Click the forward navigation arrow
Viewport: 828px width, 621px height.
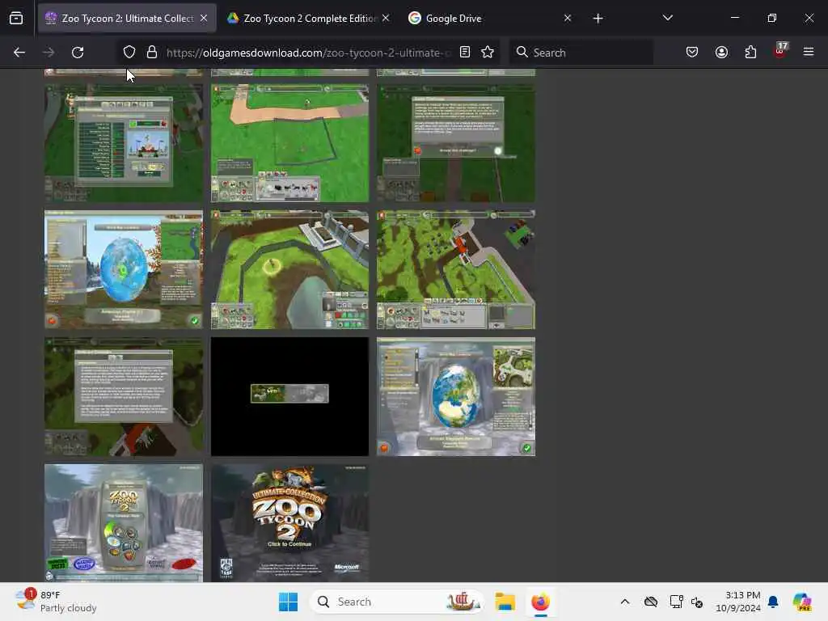(x=49, y=53)
